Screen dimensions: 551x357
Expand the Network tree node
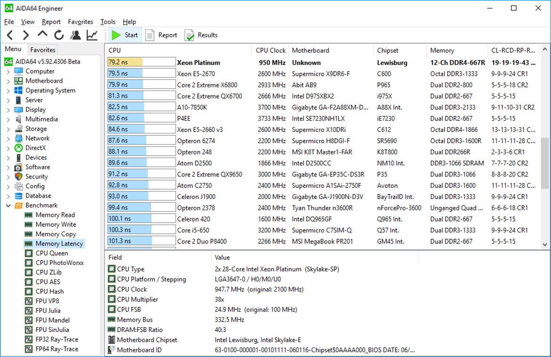8,139
